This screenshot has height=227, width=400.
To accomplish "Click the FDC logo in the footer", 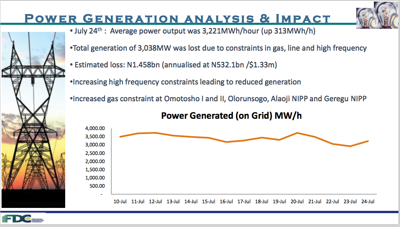I will (x=23, y=218).
